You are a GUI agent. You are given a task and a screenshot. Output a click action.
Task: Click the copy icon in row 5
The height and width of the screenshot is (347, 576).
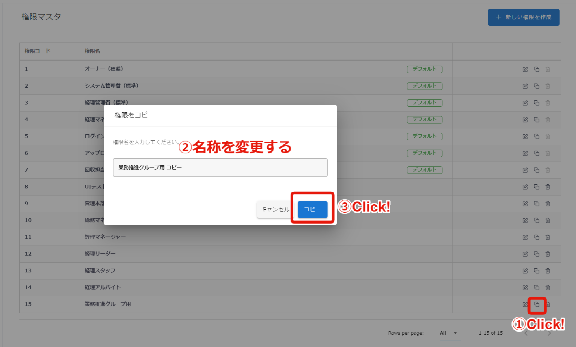[x=536, y=137]
